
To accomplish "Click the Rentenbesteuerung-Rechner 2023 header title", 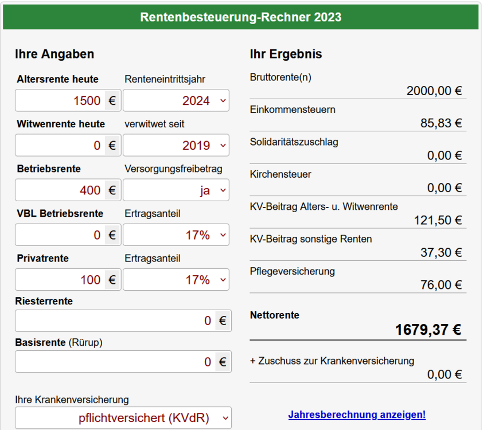I will tap(240, 17).
